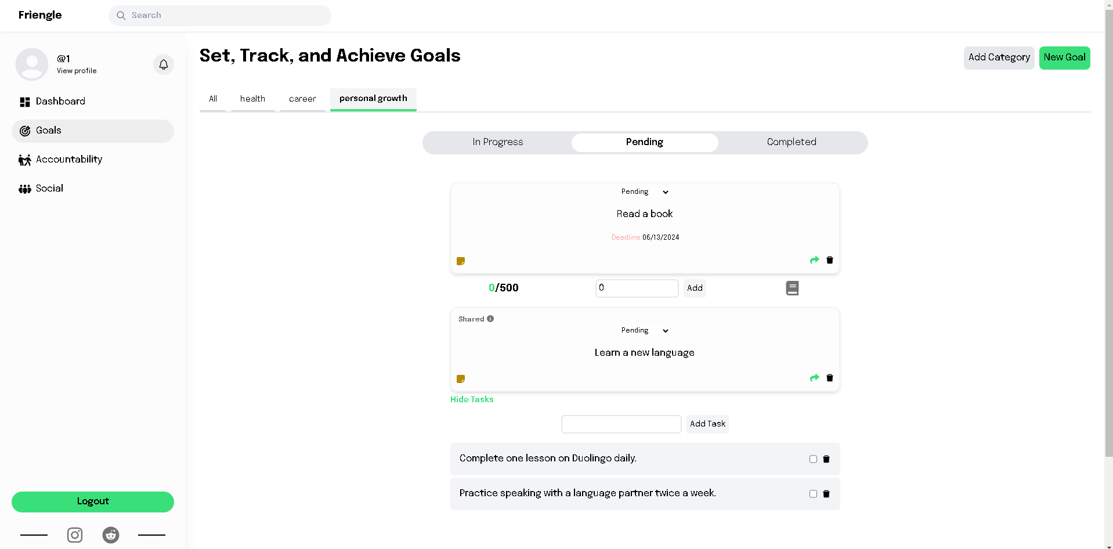Collapse tasks with Hide Tasks
Screen dimensions: 1113x549
point(472,399)
